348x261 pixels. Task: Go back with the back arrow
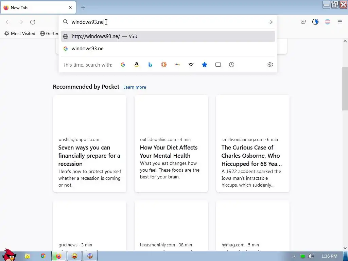tap(8, 22)
